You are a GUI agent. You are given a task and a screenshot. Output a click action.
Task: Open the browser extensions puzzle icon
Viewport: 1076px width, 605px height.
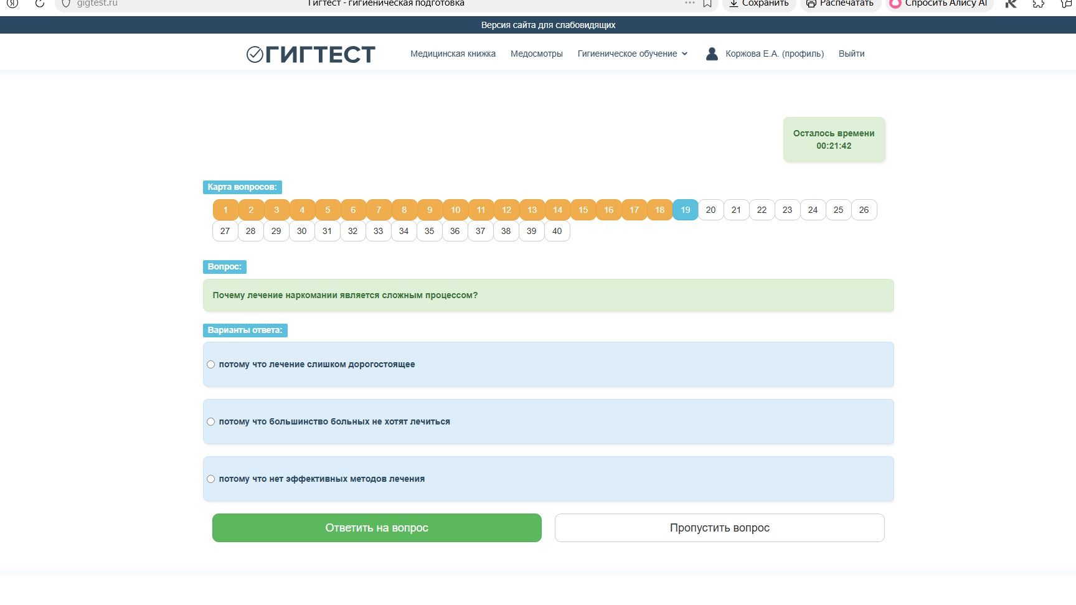[1038, 3]
